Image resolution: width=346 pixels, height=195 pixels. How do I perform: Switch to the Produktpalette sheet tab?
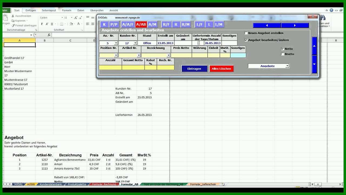(x=77, y=184)
